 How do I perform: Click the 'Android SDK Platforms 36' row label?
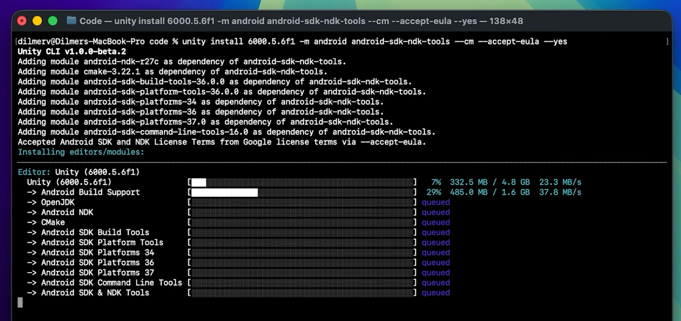[98, 263]
